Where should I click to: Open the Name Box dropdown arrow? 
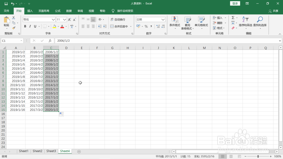point(21,41)
